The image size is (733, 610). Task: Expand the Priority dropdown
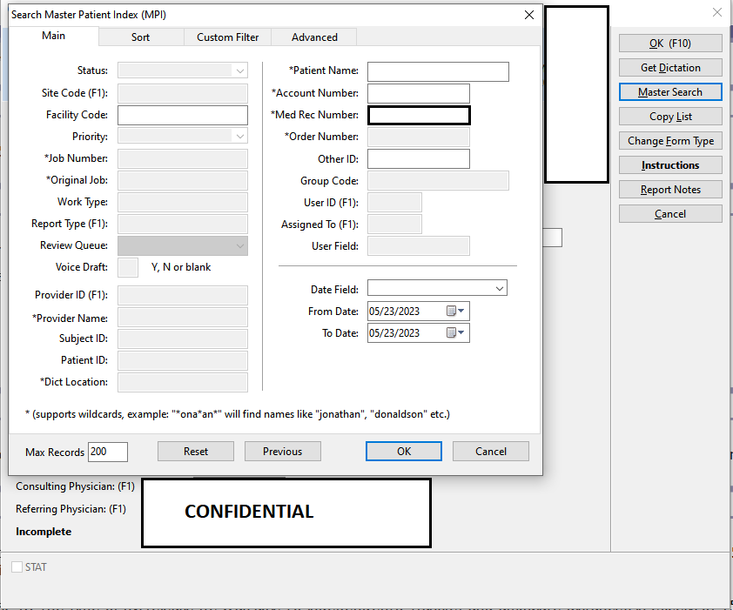[x=239, y=136]
